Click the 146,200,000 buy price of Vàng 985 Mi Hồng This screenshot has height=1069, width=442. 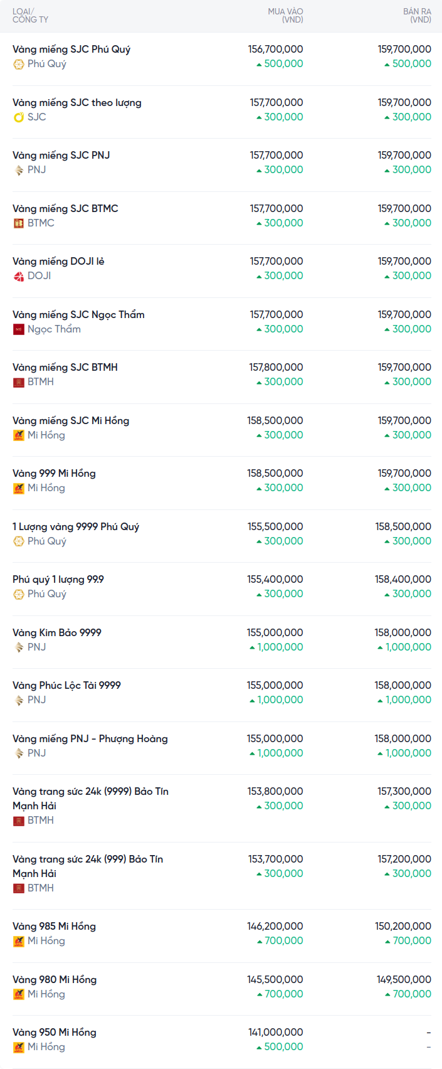275,926
